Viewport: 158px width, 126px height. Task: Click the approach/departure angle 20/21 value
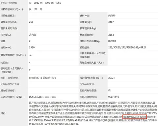click(x=111, y=78)
